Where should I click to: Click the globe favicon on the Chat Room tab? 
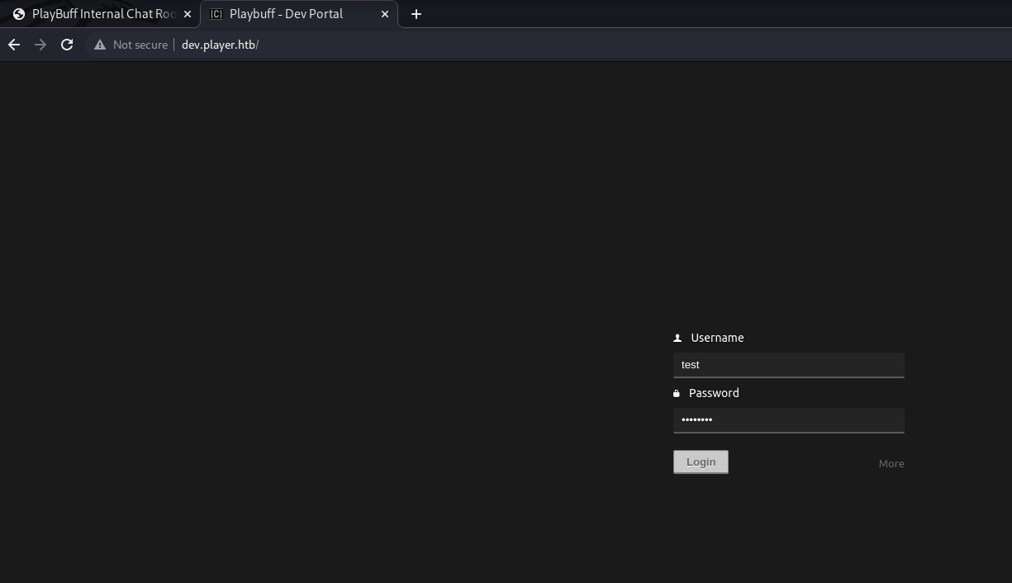point(18,14)
